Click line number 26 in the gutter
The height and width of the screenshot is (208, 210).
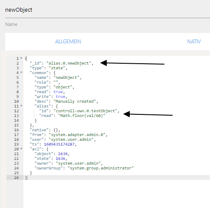coord(16,178)
